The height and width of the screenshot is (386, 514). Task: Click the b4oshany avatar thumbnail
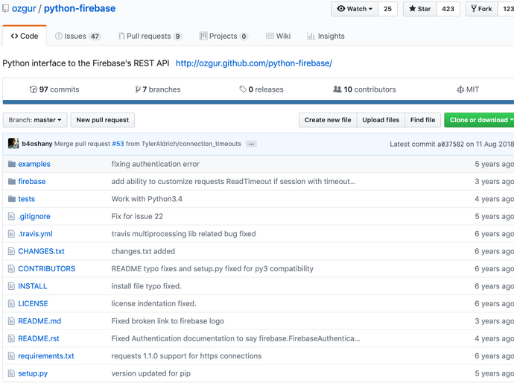click(13, 144)
